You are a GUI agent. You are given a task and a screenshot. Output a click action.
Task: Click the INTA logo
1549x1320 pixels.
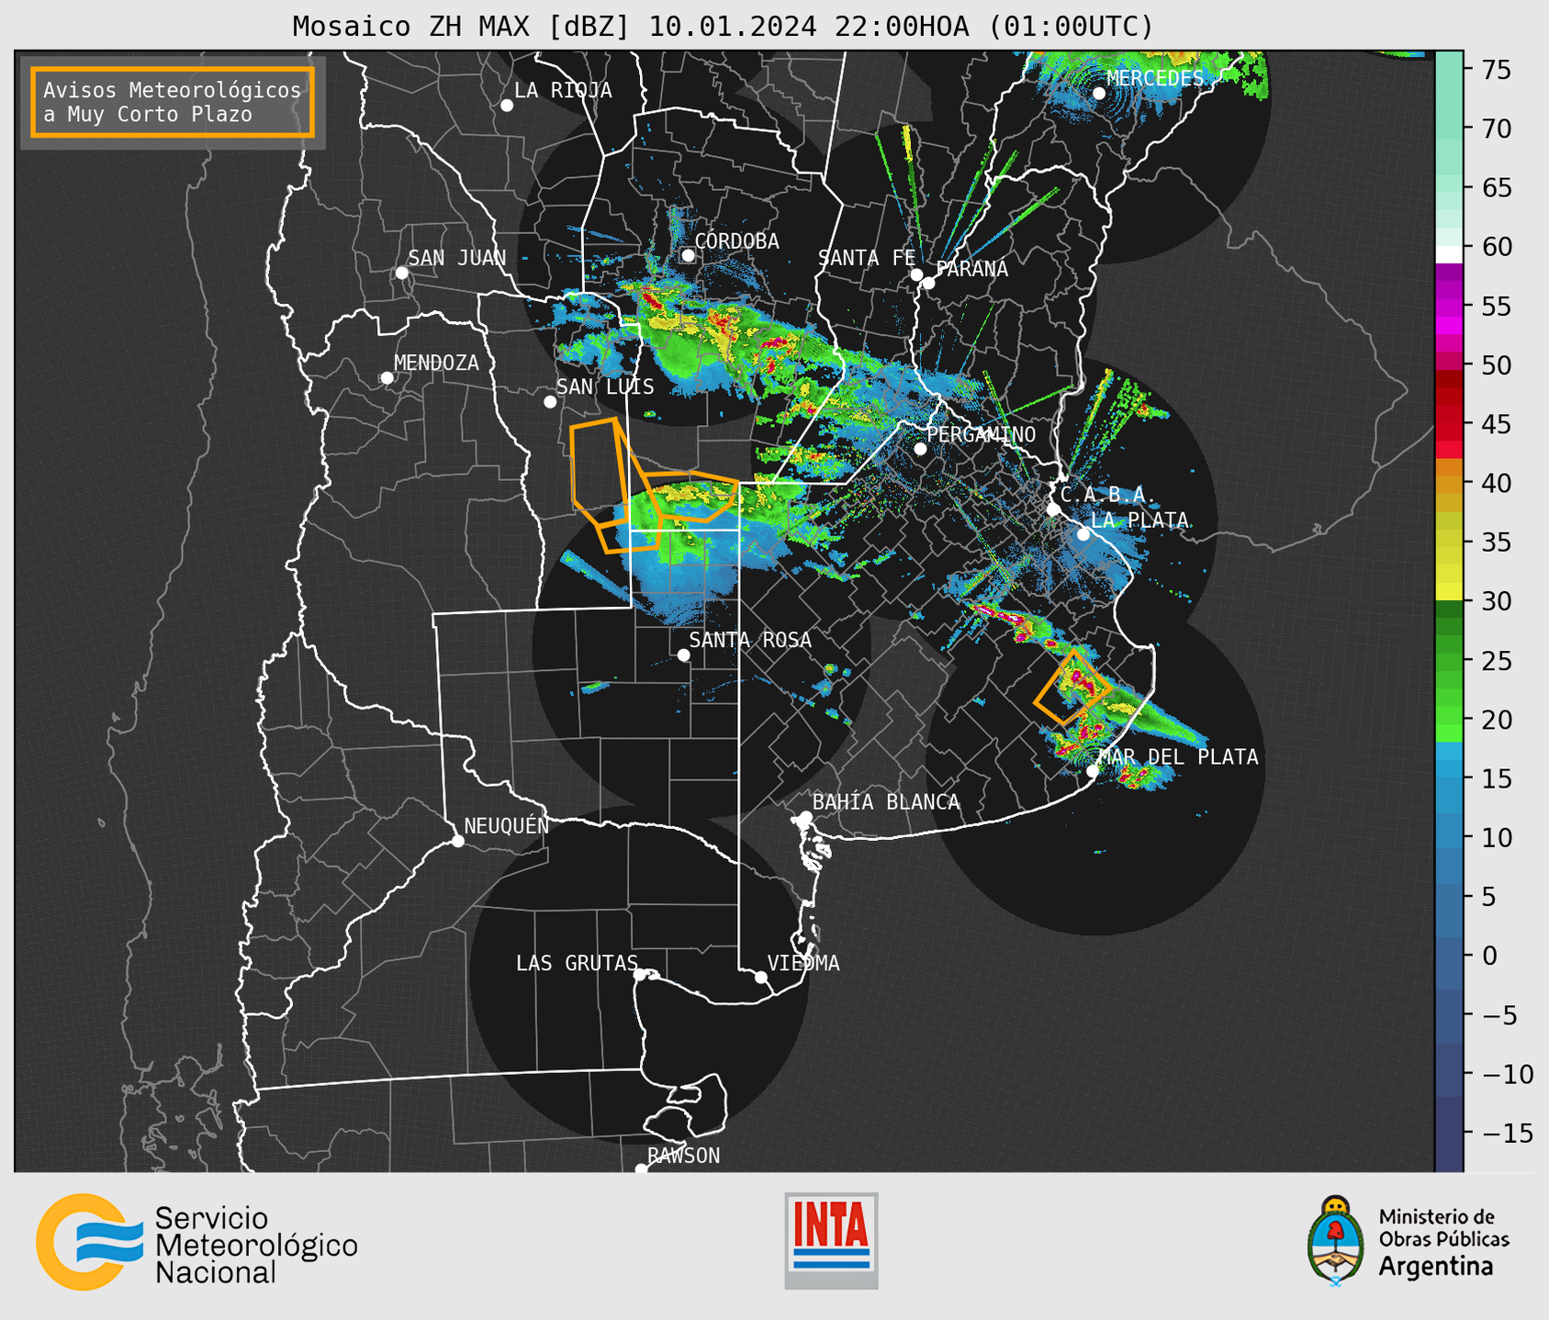pos(831,1240)
